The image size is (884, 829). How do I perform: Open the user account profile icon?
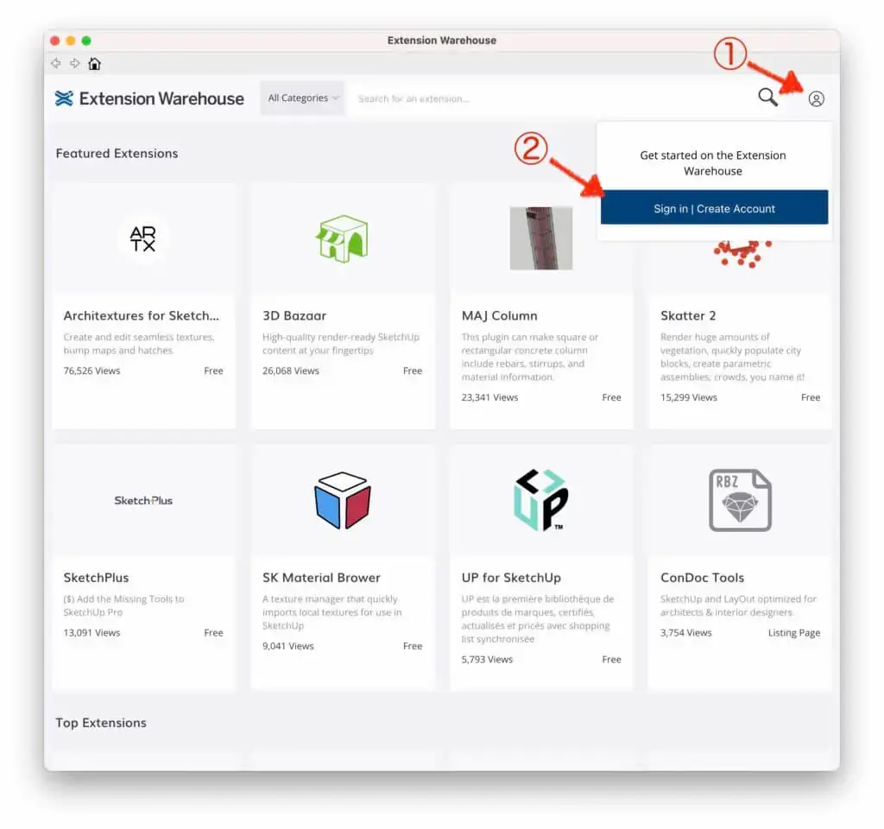816,98
